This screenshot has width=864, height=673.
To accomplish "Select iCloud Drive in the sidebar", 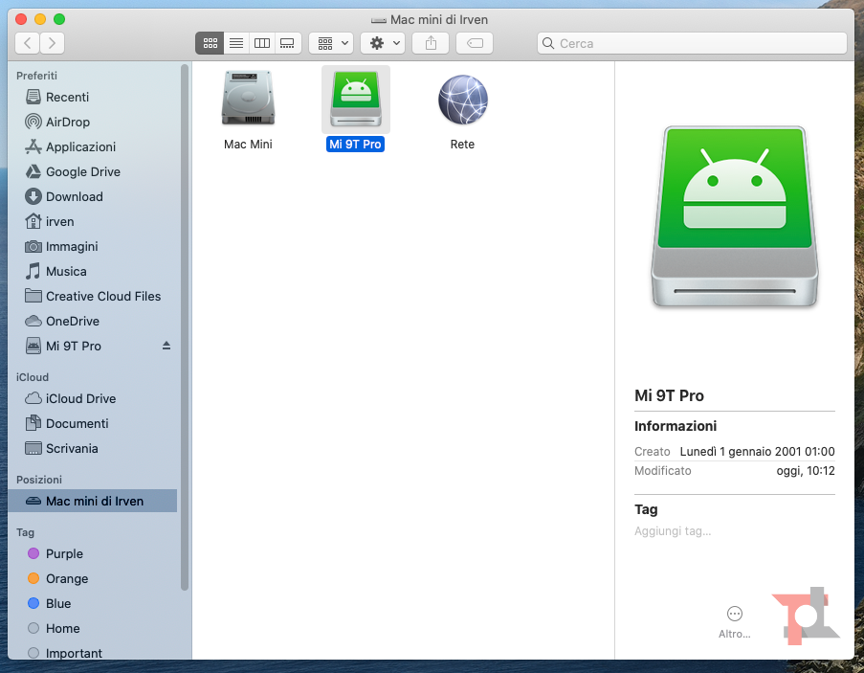I will (x=80, y=398).
